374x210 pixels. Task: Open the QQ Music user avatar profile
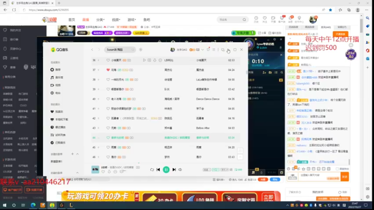pyautogui.click(x=173, y=49)
